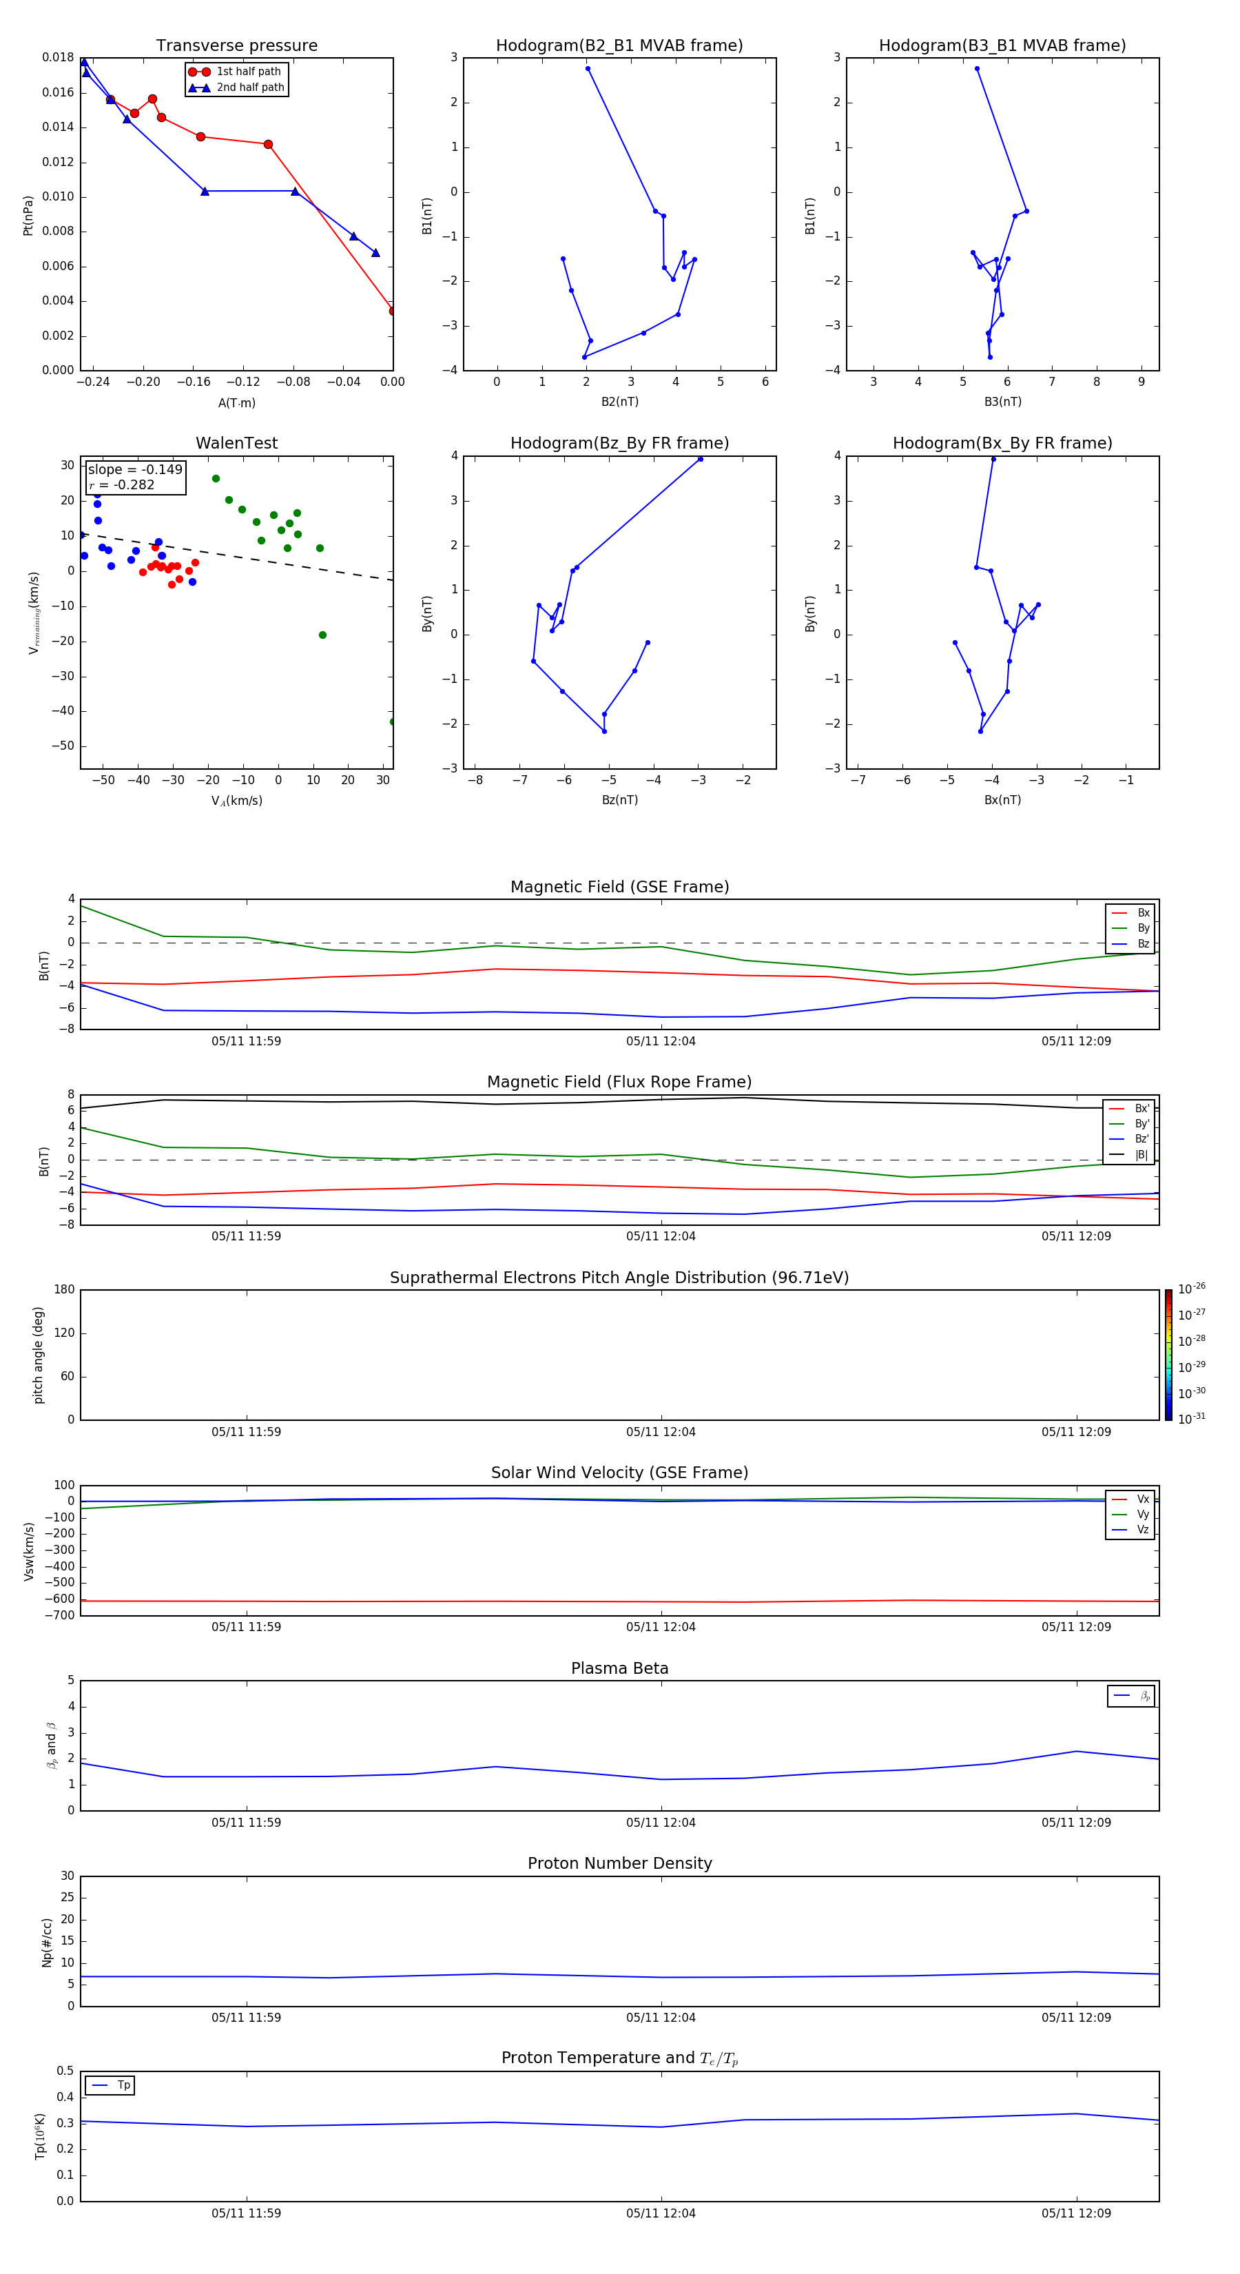Image resolution: width=1240 pixels, height=2274 pixels.
Task: Click the 'A(T·m)' x-axis label
Action: [236, 403]
